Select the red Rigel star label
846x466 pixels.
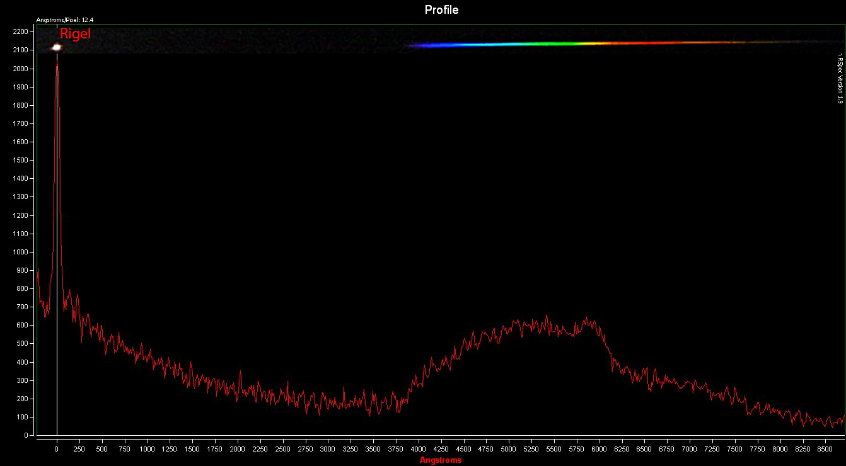click(x=76, y=34)
